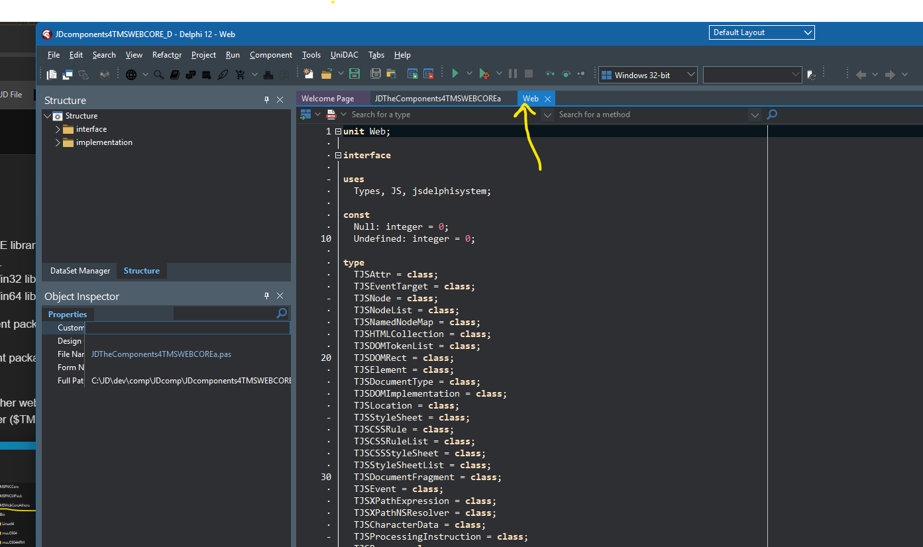Collapse the interface code section at line 3
923x547 pixels.
(x=338, y=156)
